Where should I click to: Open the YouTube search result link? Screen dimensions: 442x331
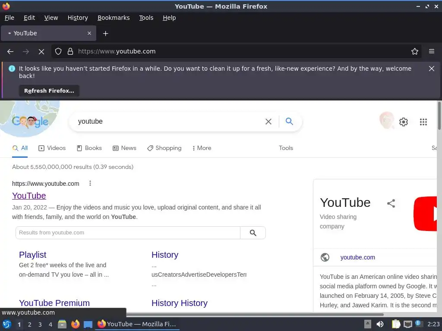click(29, 196)
